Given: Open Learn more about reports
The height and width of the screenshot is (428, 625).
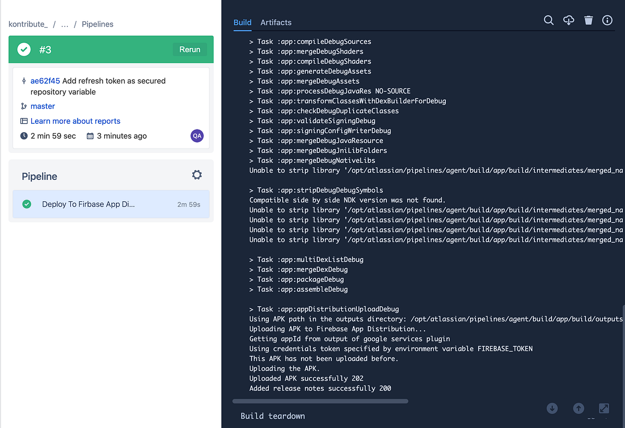Looking at the screenshot, I should click(x=75, y=121).
